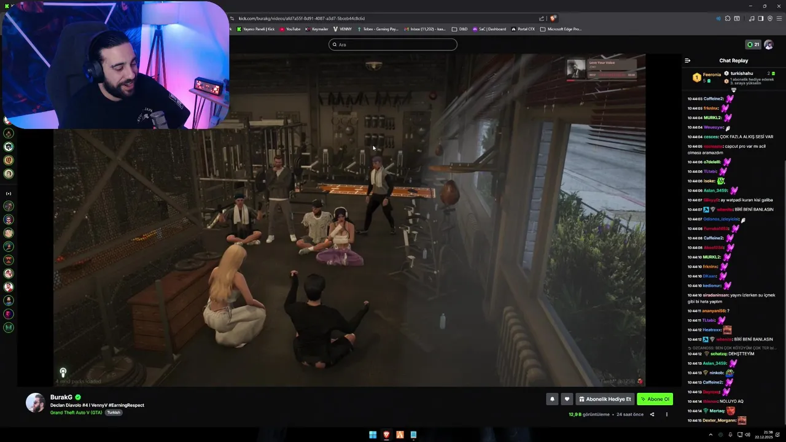The height and width of the screenshot is (442, 786).
Task: Click the Mertaq username in chat
Action: pyautogui.click(x=717, y=411)
